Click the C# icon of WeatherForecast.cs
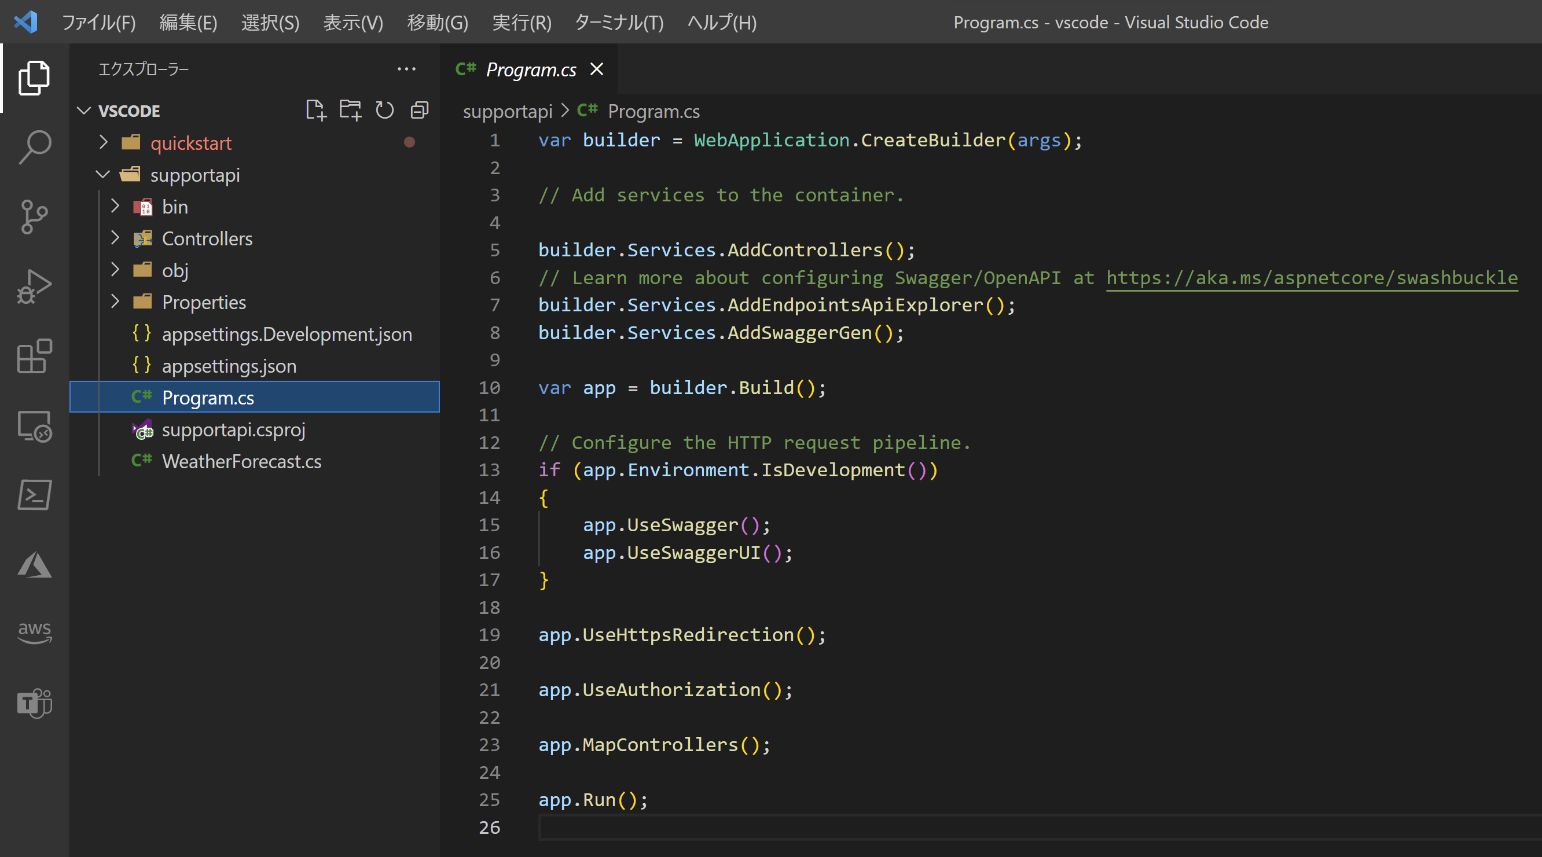Viewport: 1542px width, 857px height. (142, 461)
